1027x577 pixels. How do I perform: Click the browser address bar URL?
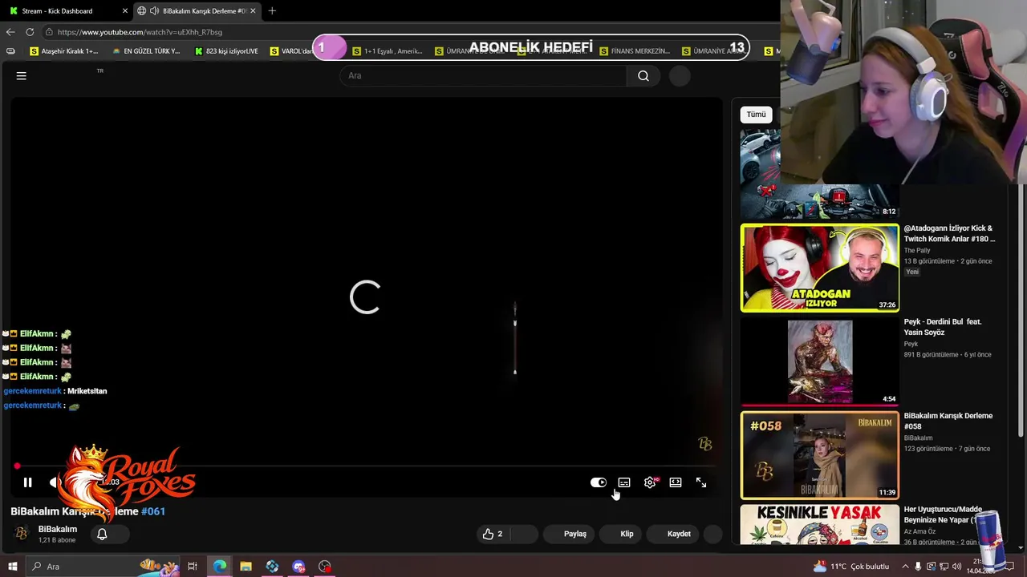(140, 32)
